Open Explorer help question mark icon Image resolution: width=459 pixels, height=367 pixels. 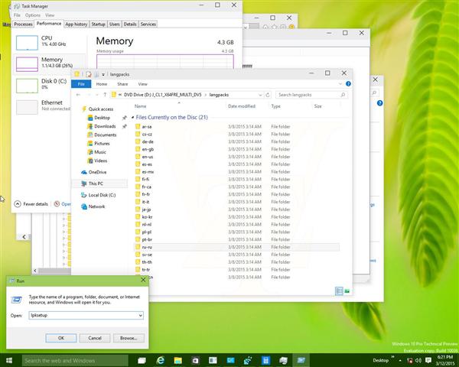click(x=349, y=84)
